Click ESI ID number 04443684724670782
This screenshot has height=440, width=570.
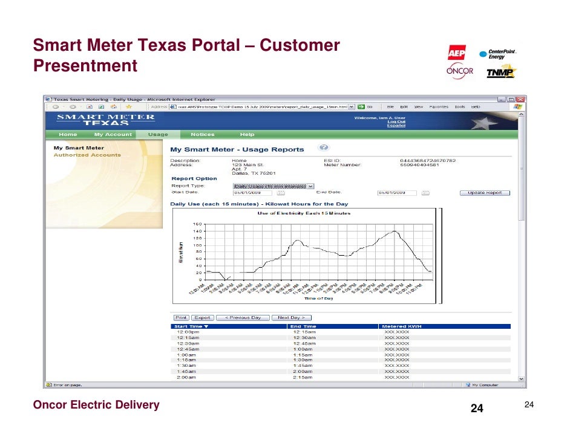pyautogui.click(x=428, y=160)
